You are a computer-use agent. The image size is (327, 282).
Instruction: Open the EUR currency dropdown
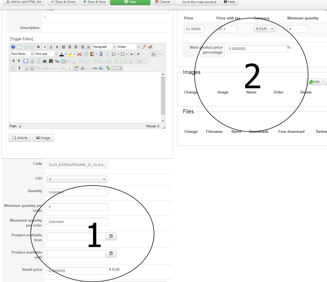[264, 29]
